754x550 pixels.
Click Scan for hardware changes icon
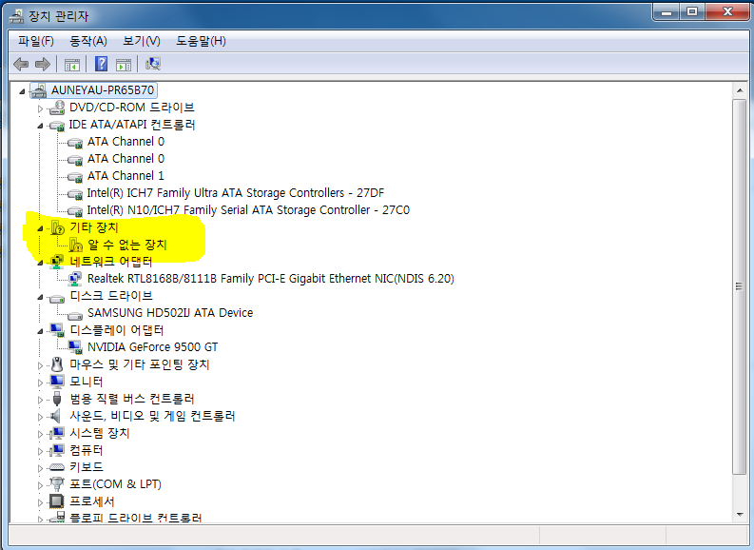pos(153,64)
